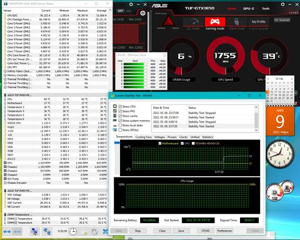The image size is (300, 240).
Task: Click HWiNFO network connection icon
Action: (47, 231)
